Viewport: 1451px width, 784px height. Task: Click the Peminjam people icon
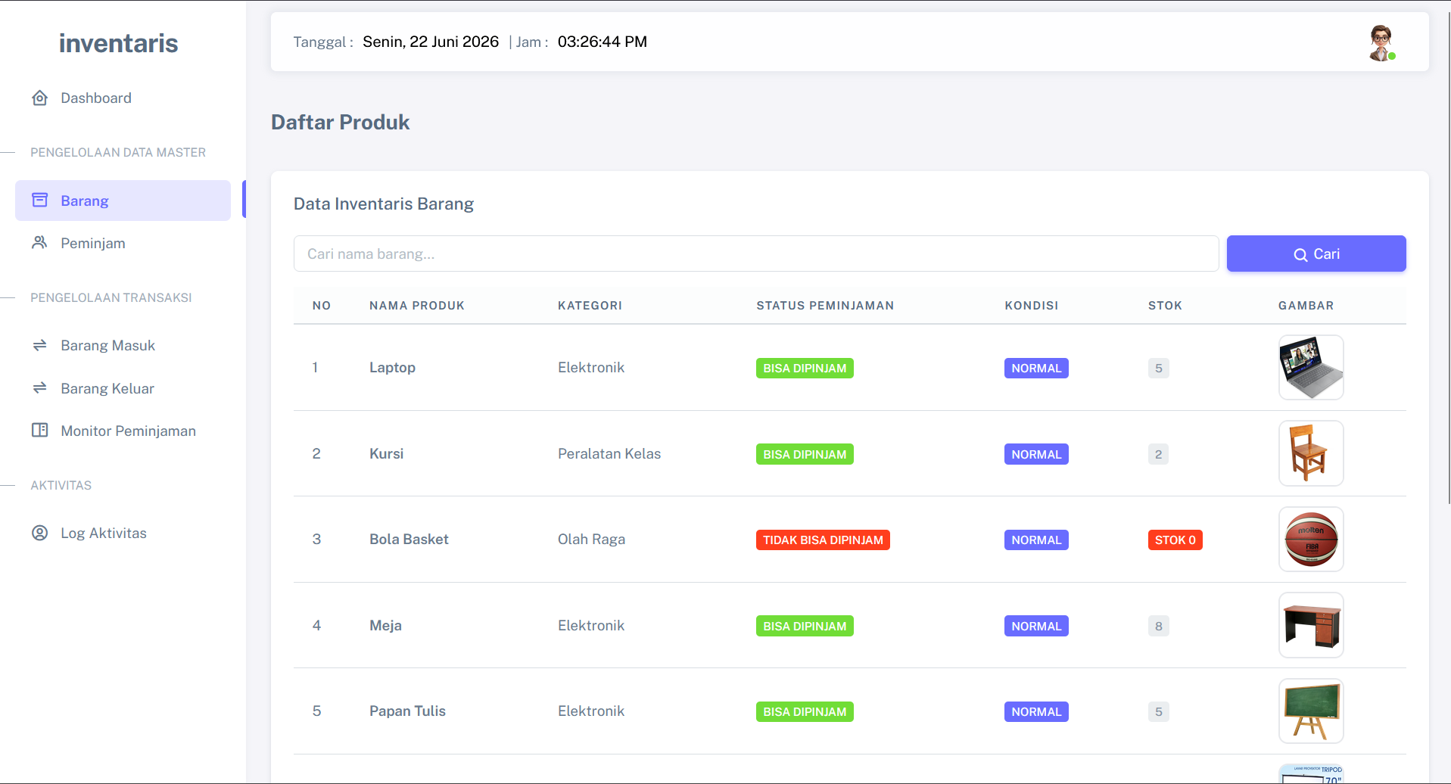tap(40, 242)
